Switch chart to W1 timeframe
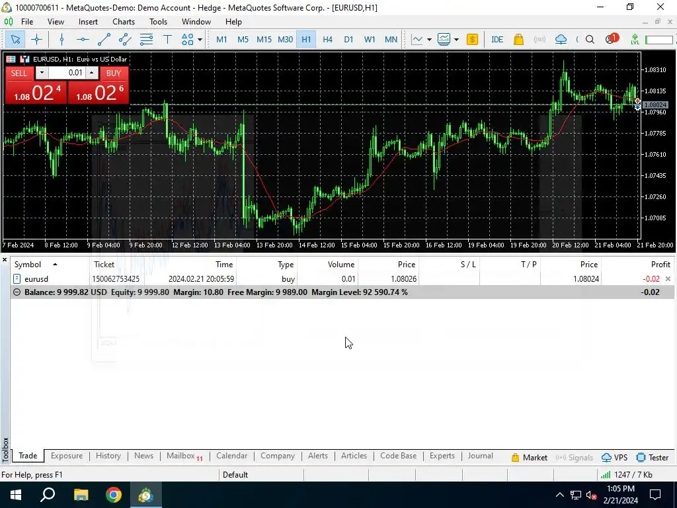Screen dimensions: 677x508 tap(370, 40)
